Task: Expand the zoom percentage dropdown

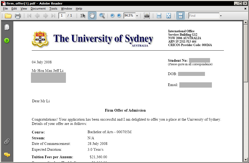Action: 137,16
